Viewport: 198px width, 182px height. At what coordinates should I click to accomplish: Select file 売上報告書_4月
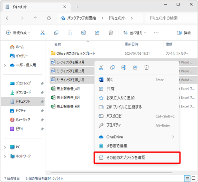click(x=65, y=89)
